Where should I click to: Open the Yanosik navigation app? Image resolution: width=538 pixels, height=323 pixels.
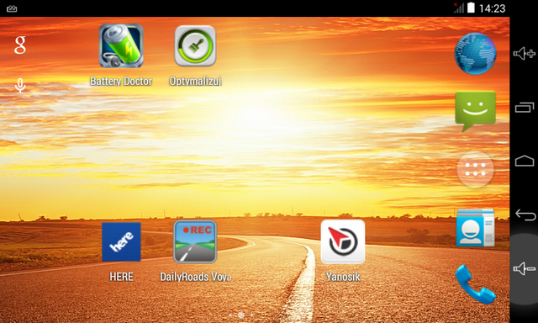(343, 242)
